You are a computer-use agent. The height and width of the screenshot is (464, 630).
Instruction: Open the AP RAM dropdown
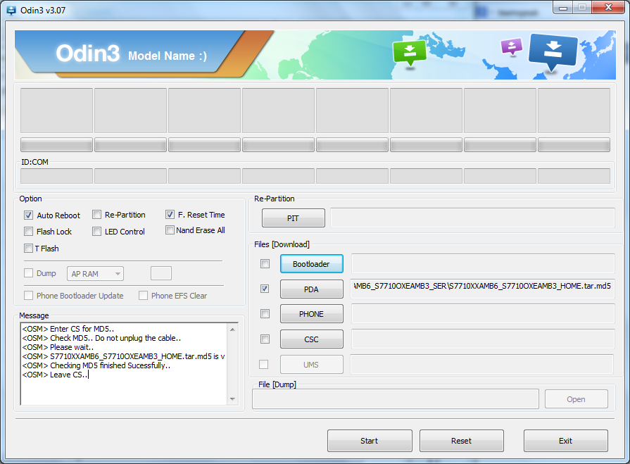point(95,274)
